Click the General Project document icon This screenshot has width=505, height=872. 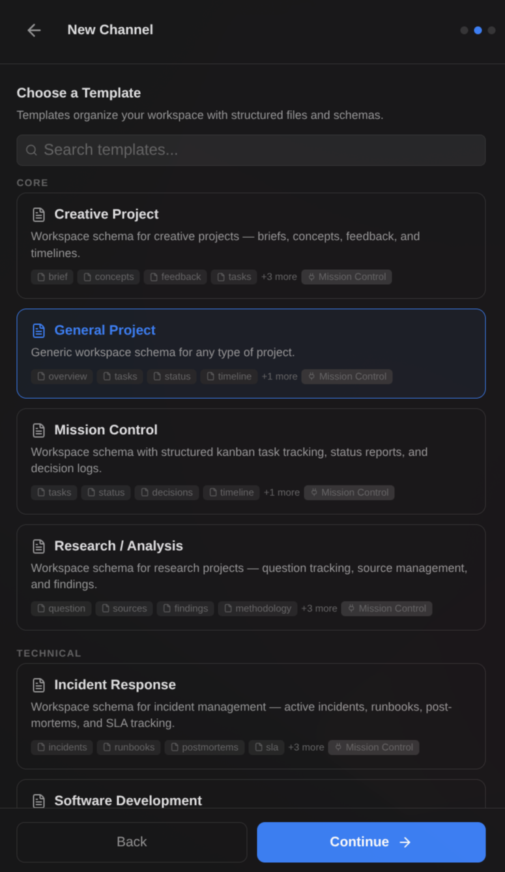pyautogui.click(x=38, y=330)
